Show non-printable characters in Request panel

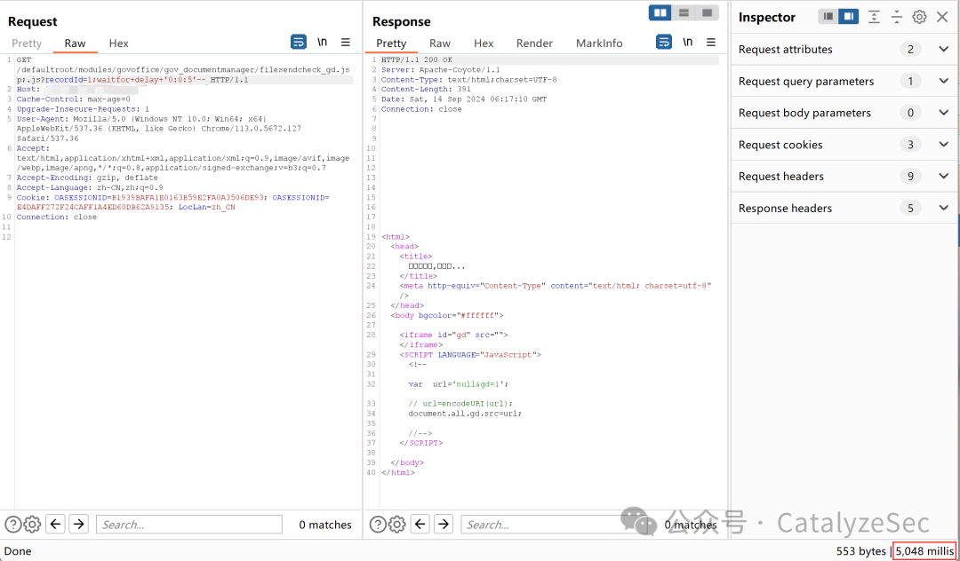[322, 43]
